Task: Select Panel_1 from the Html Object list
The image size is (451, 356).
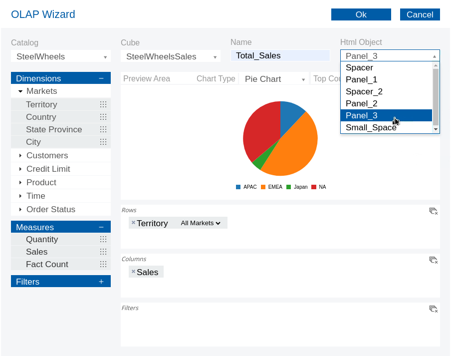Action: (x=362, y=79)
